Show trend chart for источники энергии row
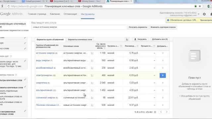Image resolution: width=212 pixels, height=119 pixels. [92, 53]
